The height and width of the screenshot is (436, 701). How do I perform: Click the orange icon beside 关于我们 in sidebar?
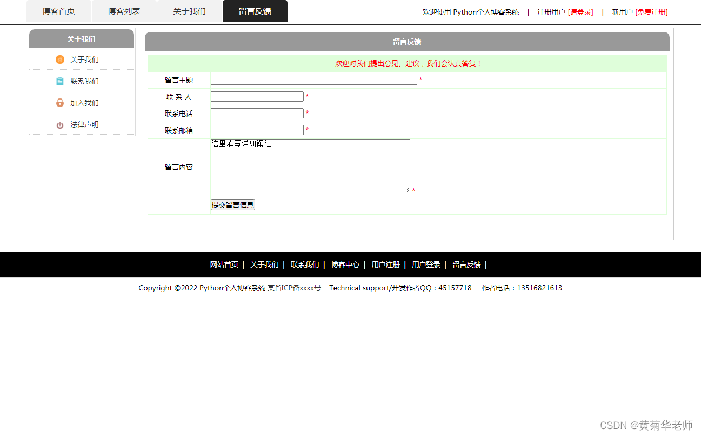click(x=60, y=60)
